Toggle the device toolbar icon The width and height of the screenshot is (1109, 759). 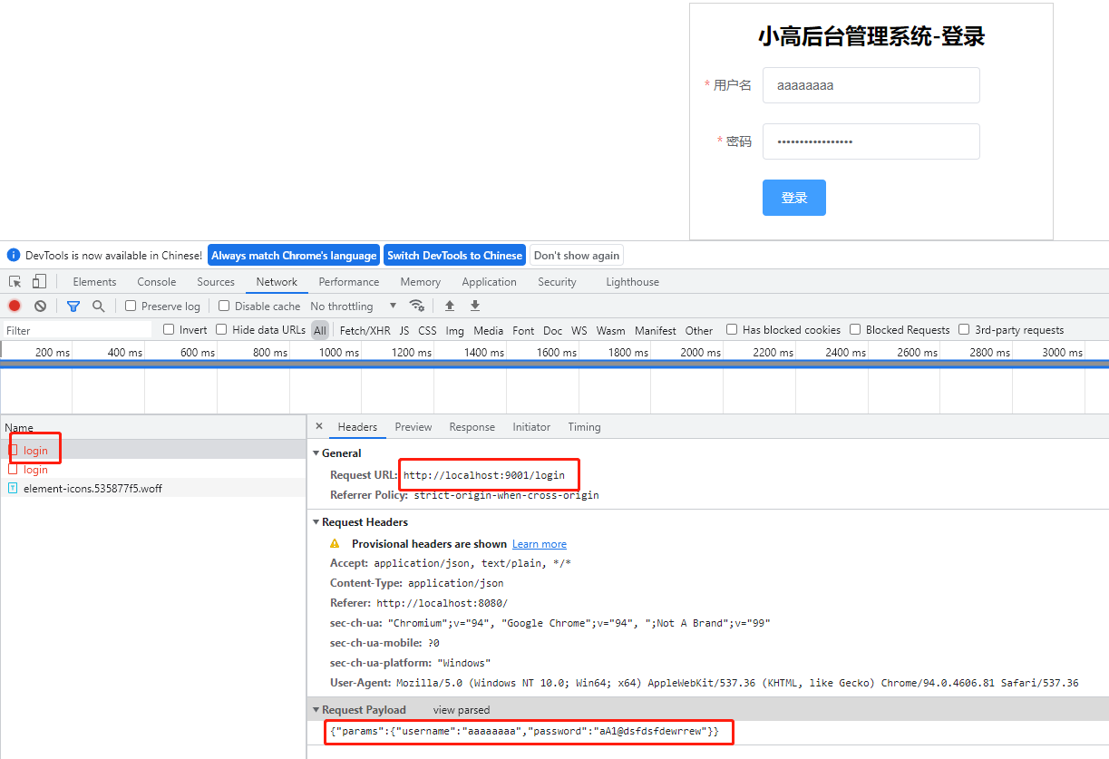pyautogui.click(x=39, y=282)
